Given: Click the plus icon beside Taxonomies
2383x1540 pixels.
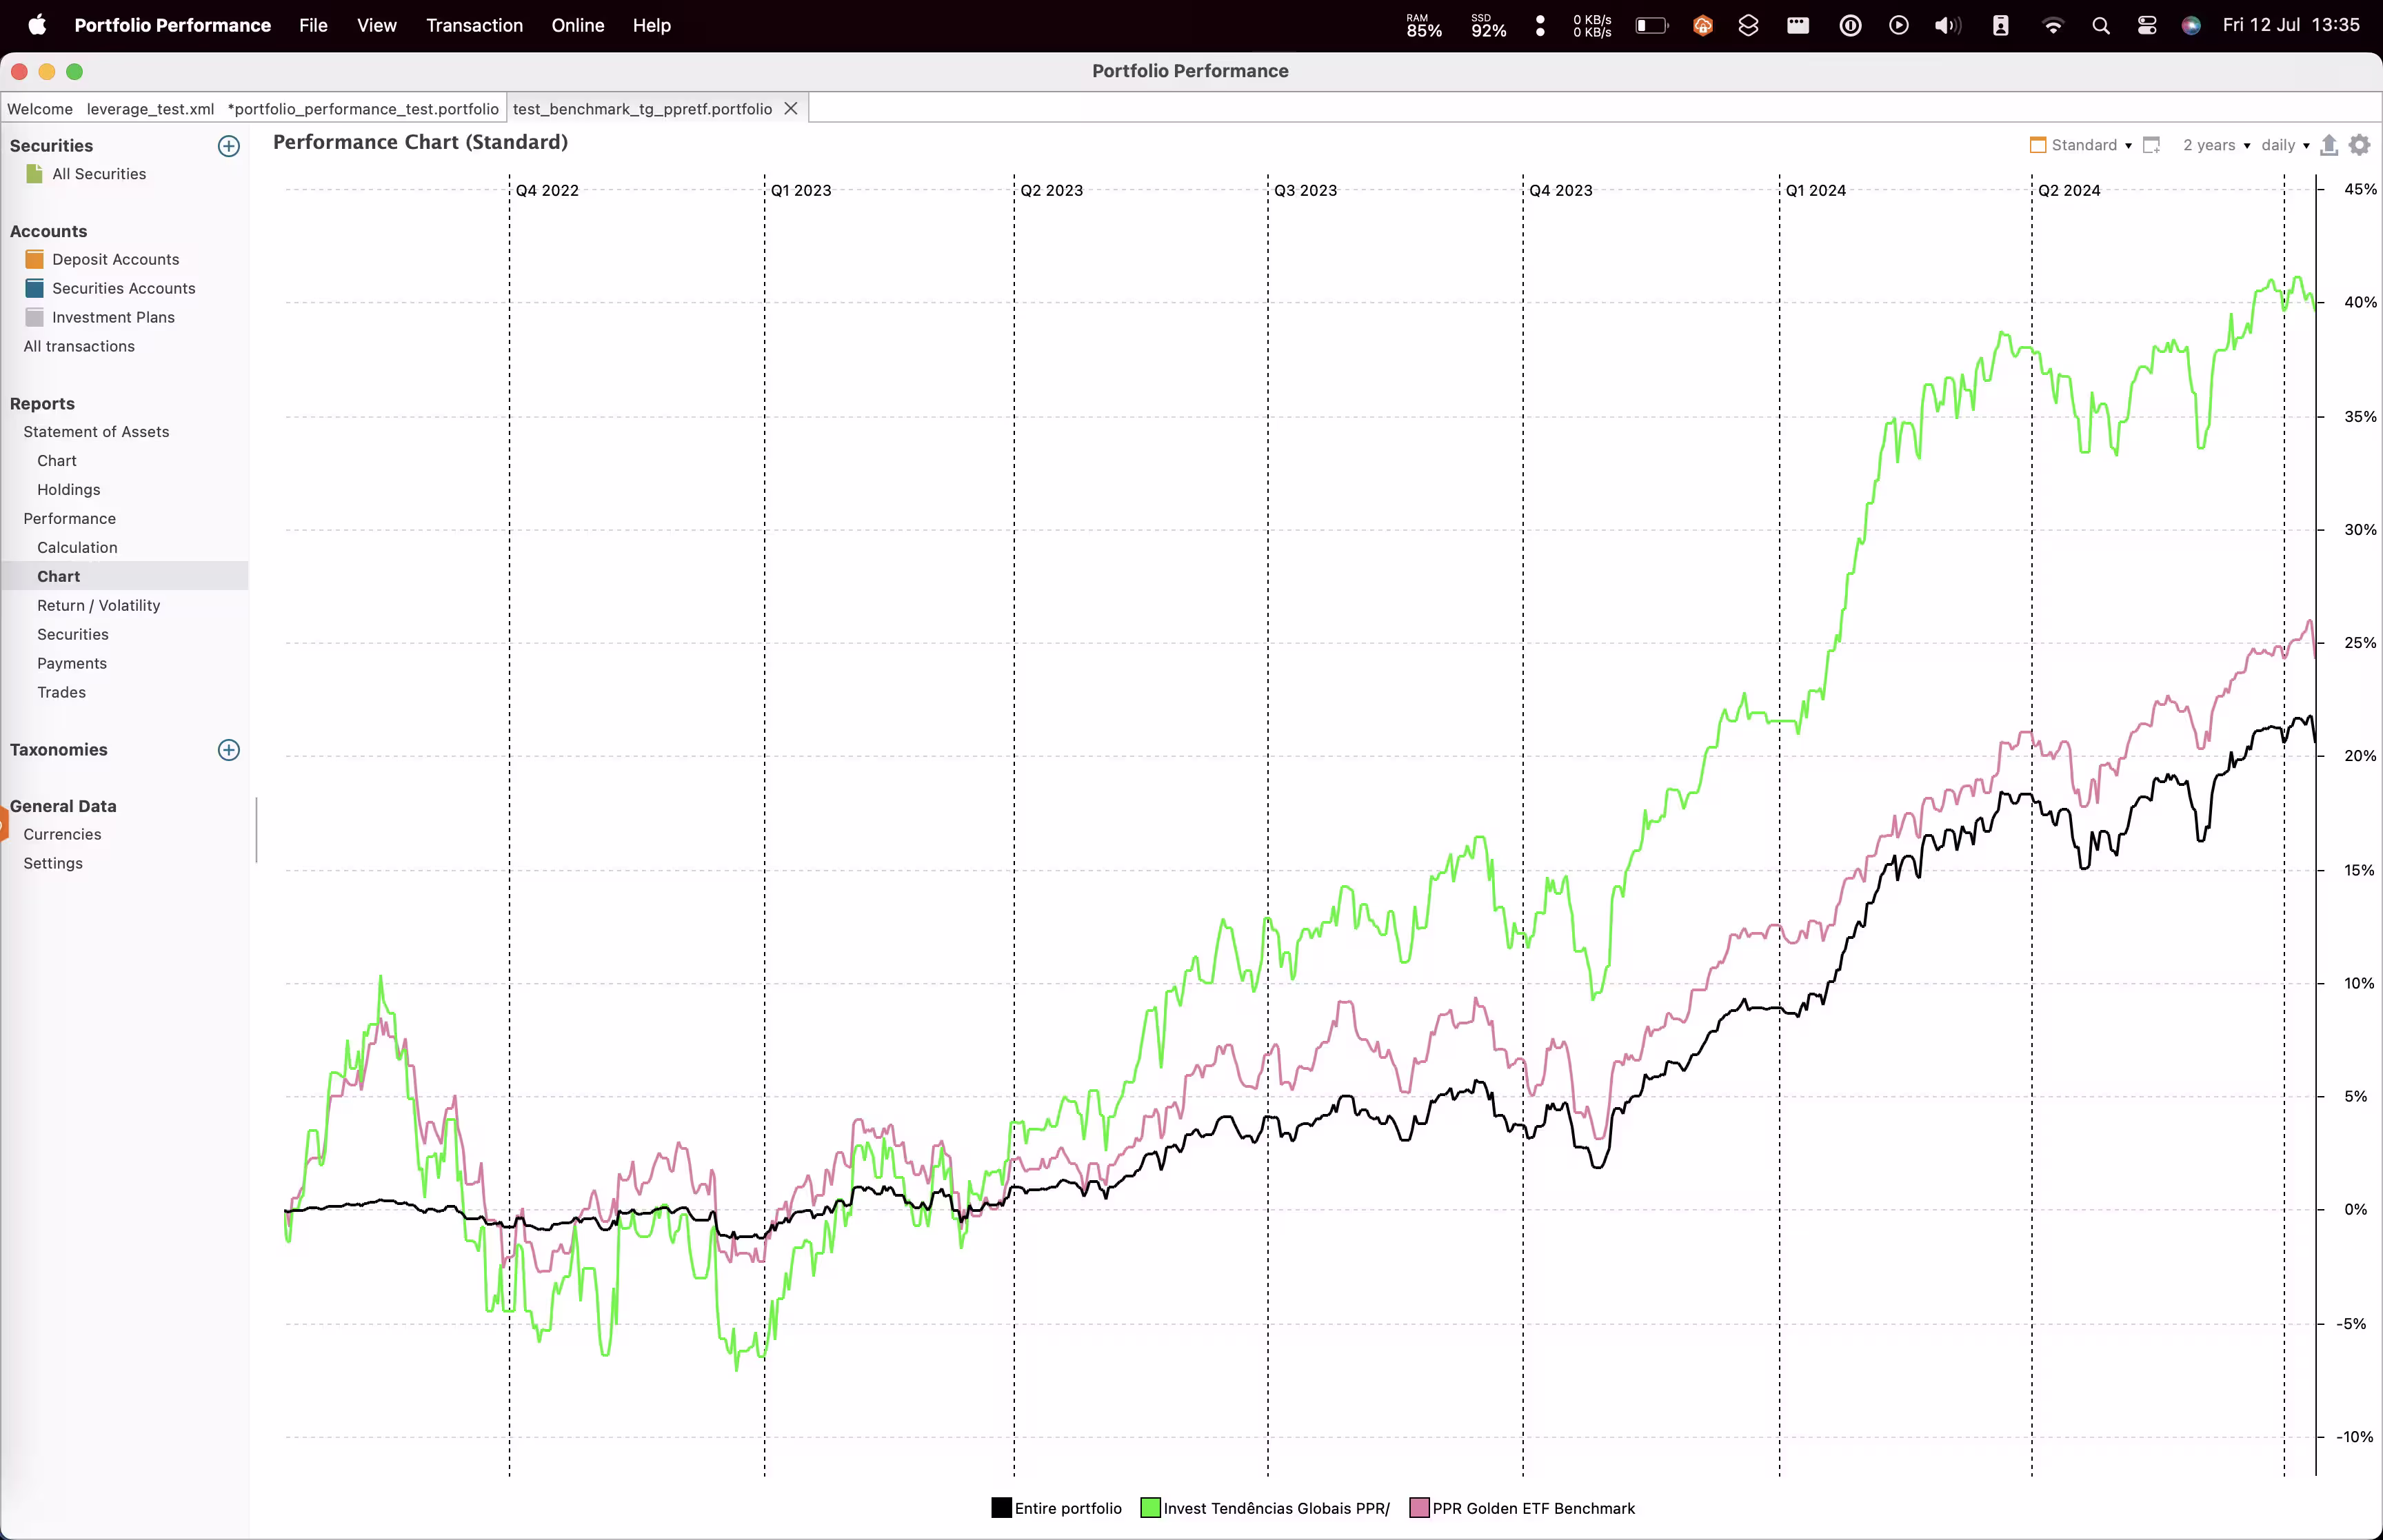Looking at the screenshot, I should click(228, 750).
